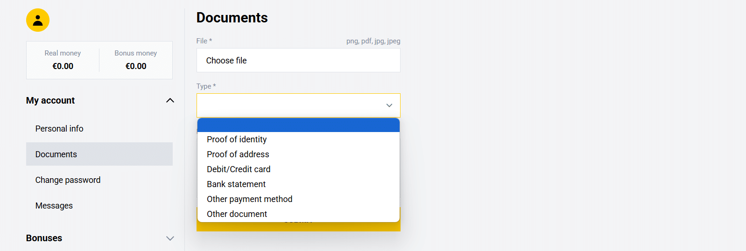
Task: Choose Other document from dropdown
Action: tap(237, 214)
